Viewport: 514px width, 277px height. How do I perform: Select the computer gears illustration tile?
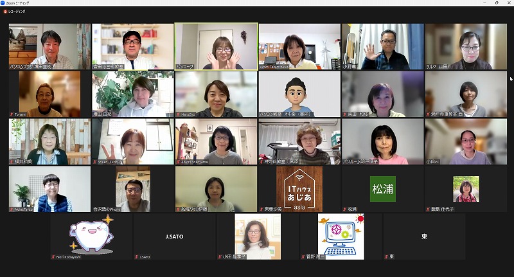(x=341, y=235)
